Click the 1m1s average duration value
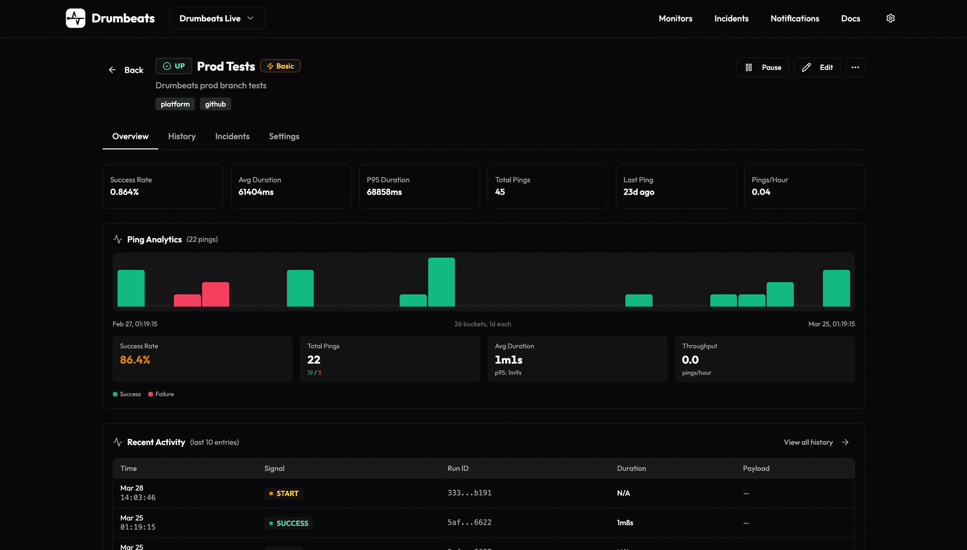Image resolution: width=967 pixels, height=550 pixels. click(509, 360)
